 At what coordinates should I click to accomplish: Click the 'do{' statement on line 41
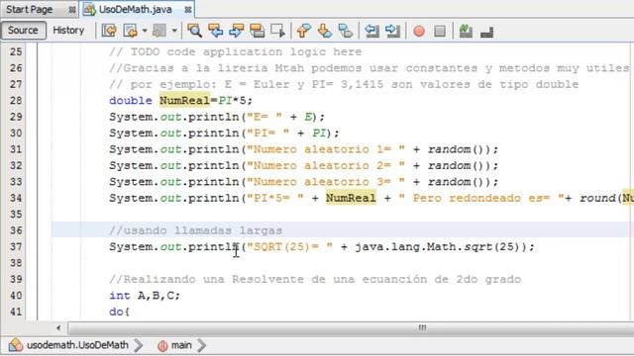click(119, 311)
